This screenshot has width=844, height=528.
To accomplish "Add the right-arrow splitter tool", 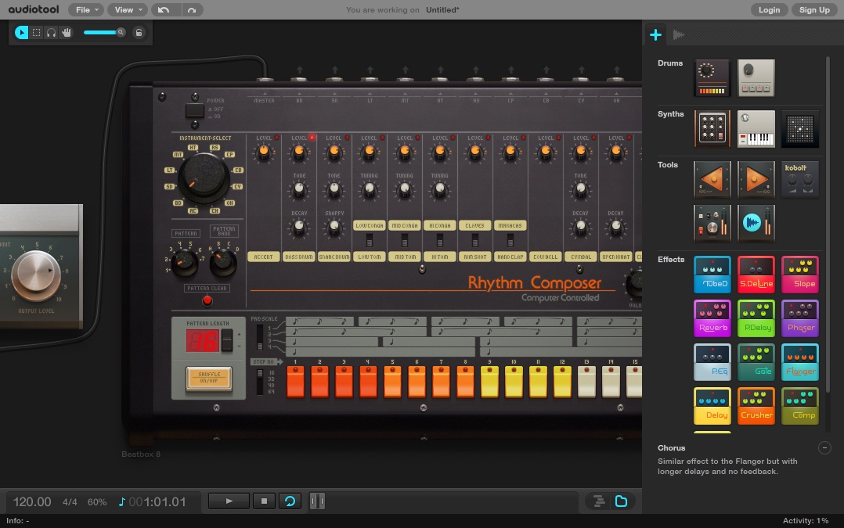I will (x=756, y=180).
